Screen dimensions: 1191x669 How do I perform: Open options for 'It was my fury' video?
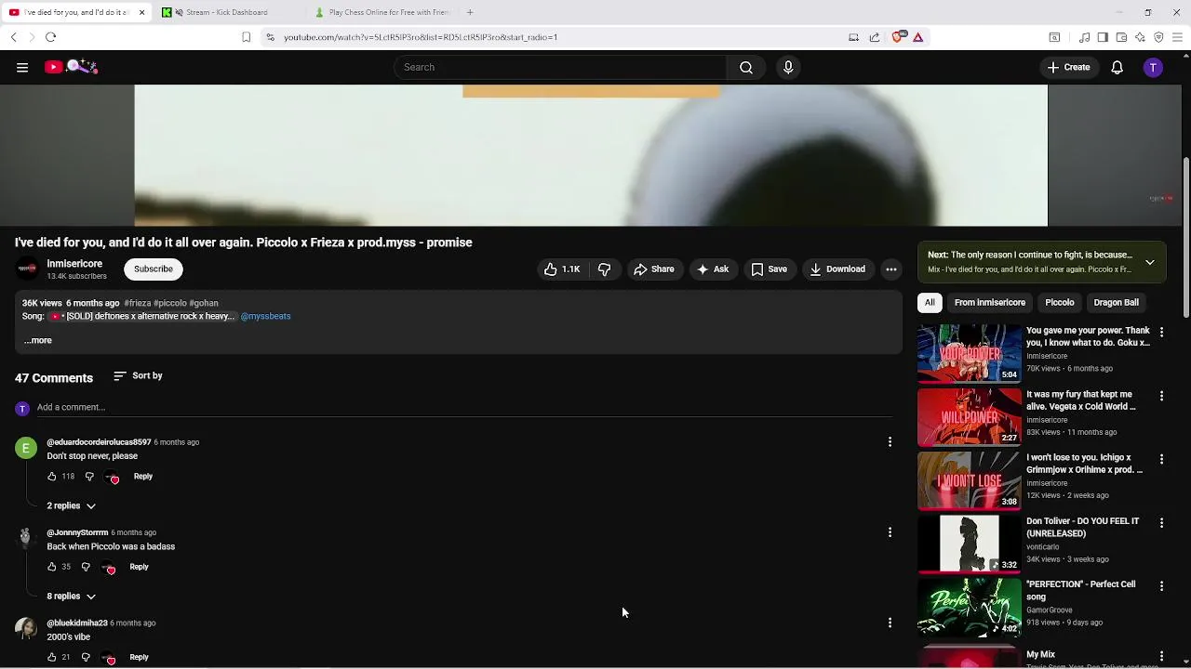point(1161,396)
